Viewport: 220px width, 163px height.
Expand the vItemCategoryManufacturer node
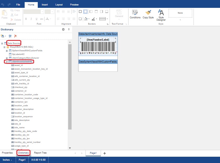(7, 58)
